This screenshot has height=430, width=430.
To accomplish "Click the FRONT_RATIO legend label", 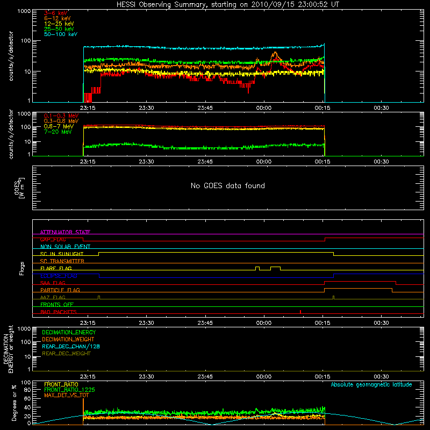I will (61, 384).
